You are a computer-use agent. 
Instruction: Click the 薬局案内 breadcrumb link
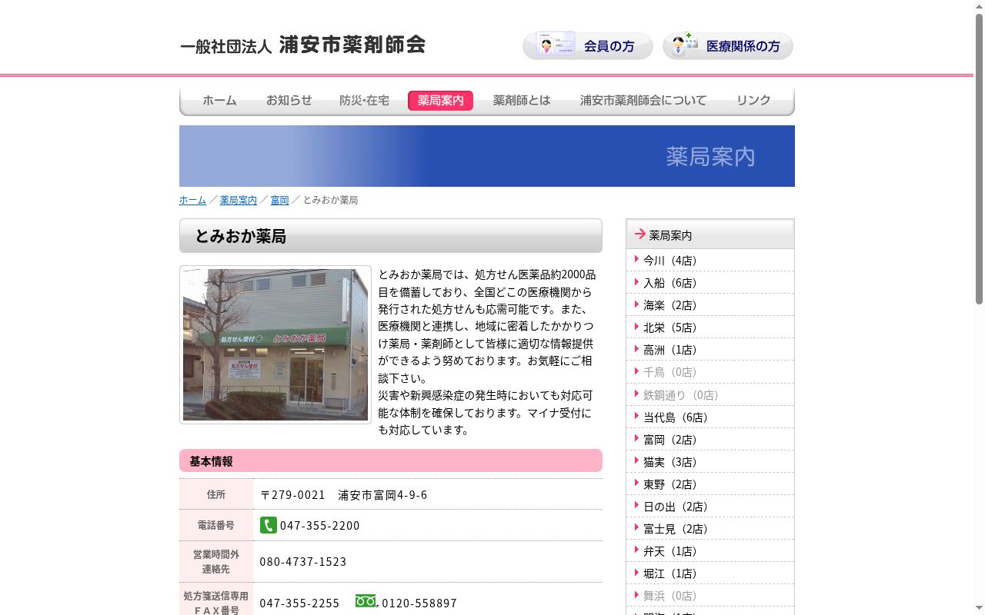click(x=239, y=200)
